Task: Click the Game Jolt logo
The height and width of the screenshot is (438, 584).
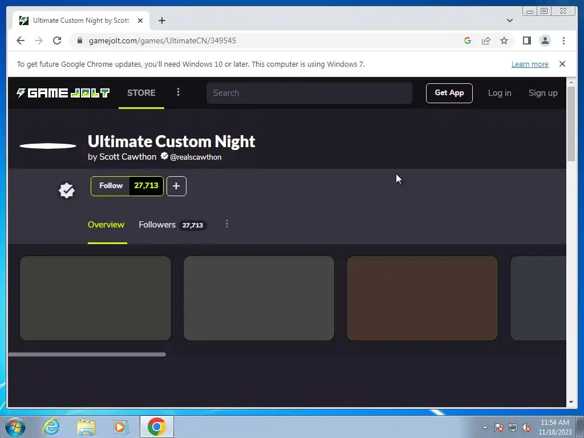Action: 63,93
